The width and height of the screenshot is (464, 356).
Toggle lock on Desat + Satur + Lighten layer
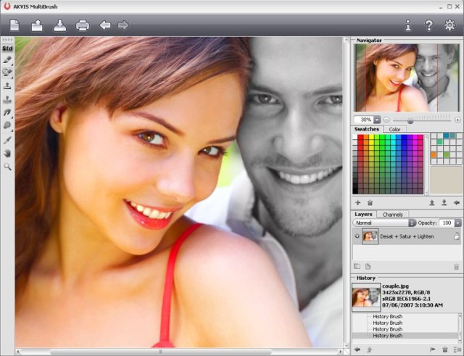coord(457,236)
